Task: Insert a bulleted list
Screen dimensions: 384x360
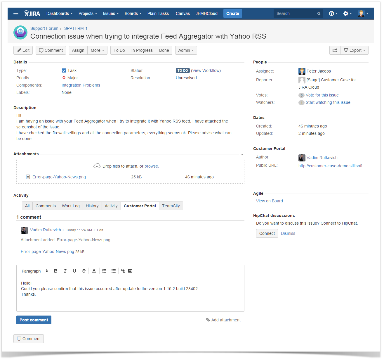Action: (114, 271)
